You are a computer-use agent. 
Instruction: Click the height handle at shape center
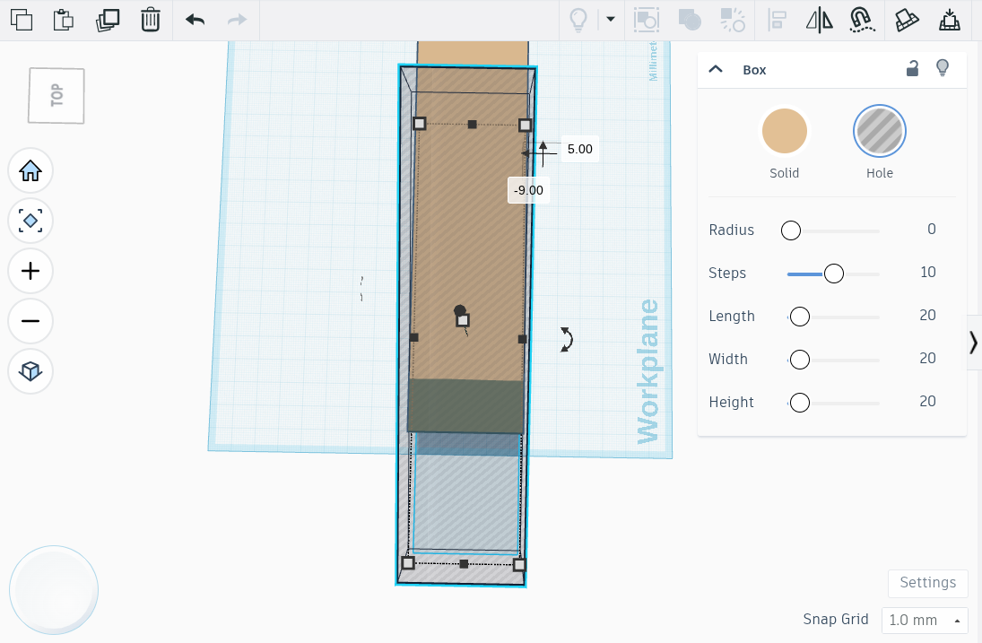coord(463,320)
